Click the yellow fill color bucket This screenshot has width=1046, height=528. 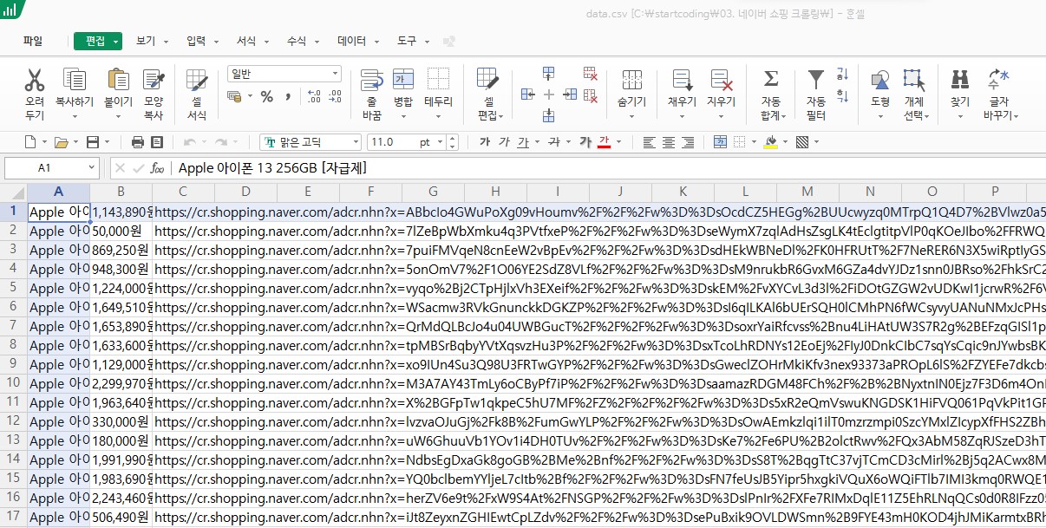point(771,142)
